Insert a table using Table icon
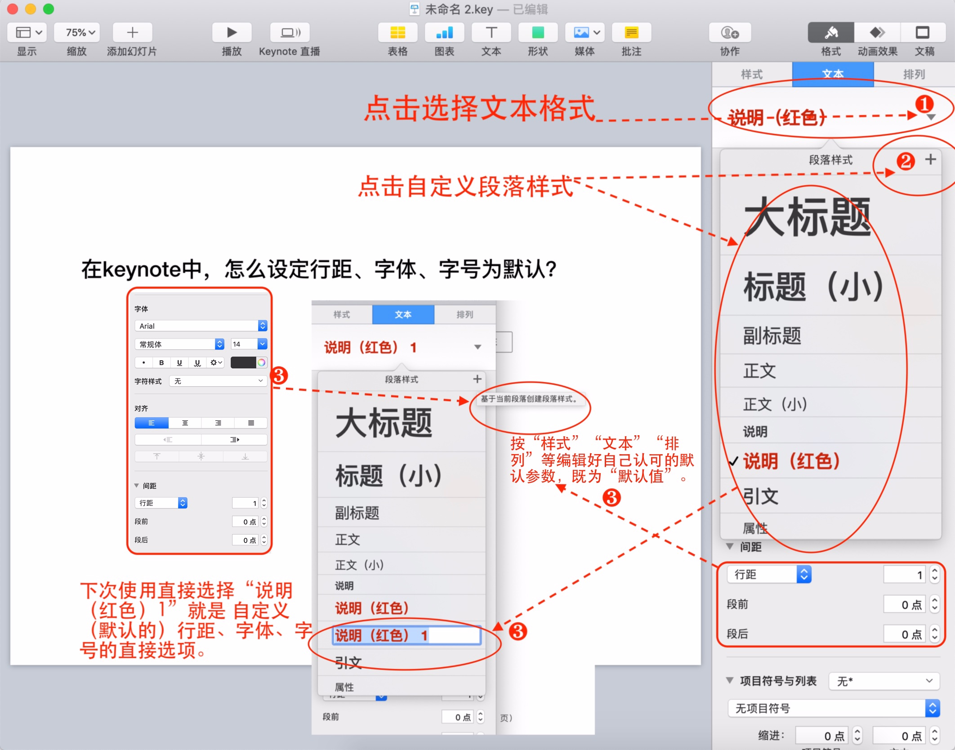 coord(397,32)
